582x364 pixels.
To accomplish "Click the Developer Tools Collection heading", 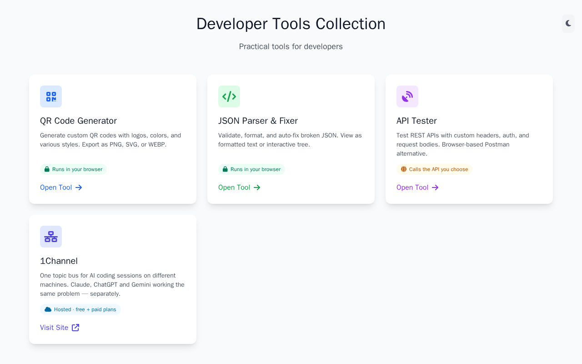I will pos(291,24).
